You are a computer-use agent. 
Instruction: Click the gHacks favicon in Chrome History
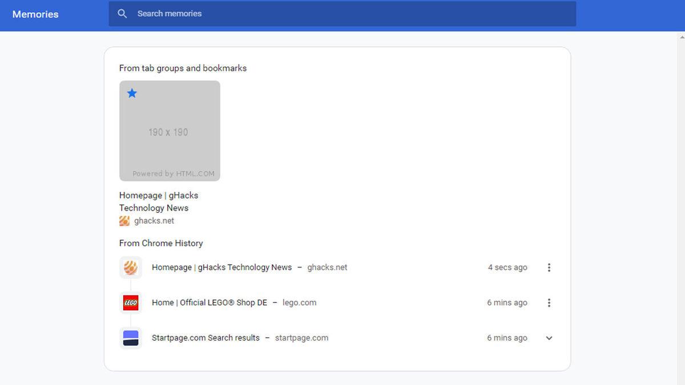click(130, 267)
